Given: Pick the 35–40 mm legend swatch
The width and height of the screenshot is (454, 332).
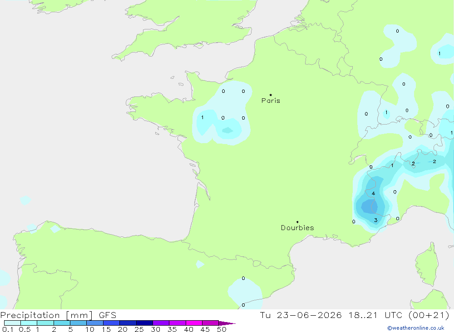Looking at the screenshot, I should click(178, 323).
